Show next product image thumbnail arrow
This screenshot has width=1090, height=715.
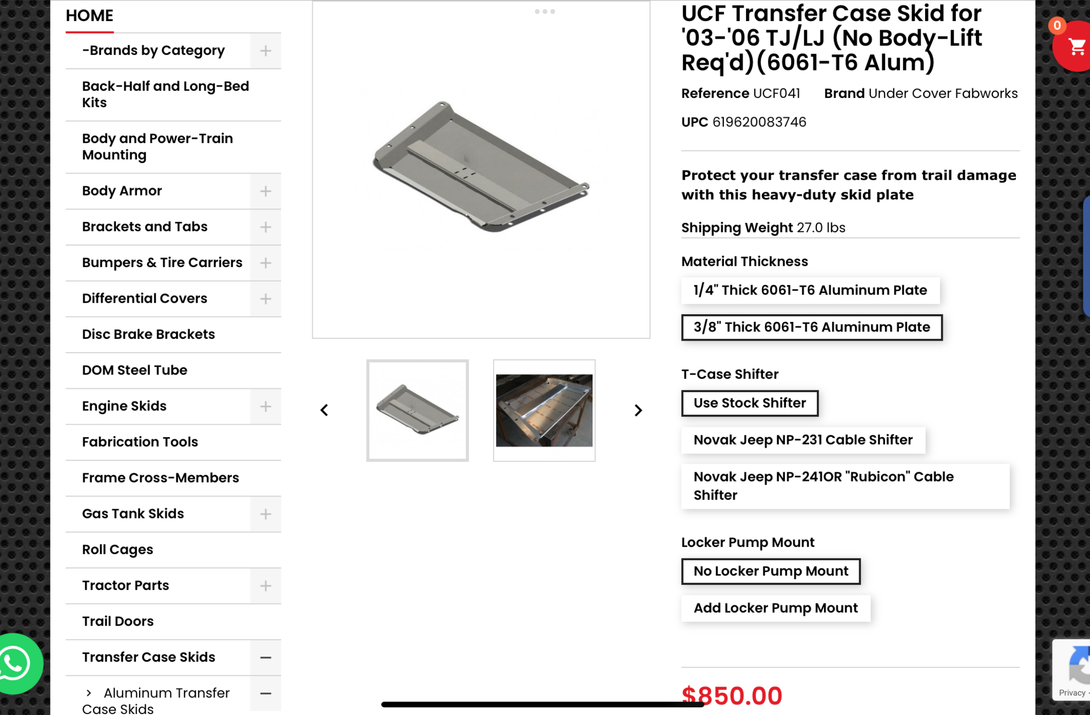[638, 410]
